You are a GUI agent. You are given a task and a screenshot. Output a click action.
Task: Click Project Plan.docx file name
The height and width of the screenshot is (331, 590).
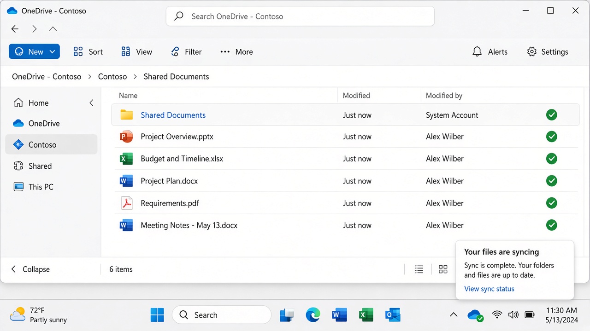[x=169, y=181]
